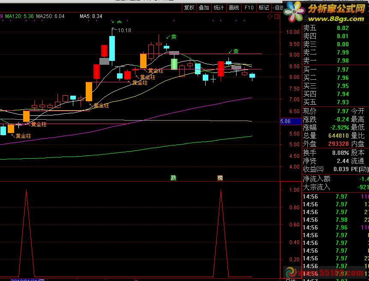Select the 净资 2.44 value
369x281 pixels.
pyautogui.click(x=343, y=161)
